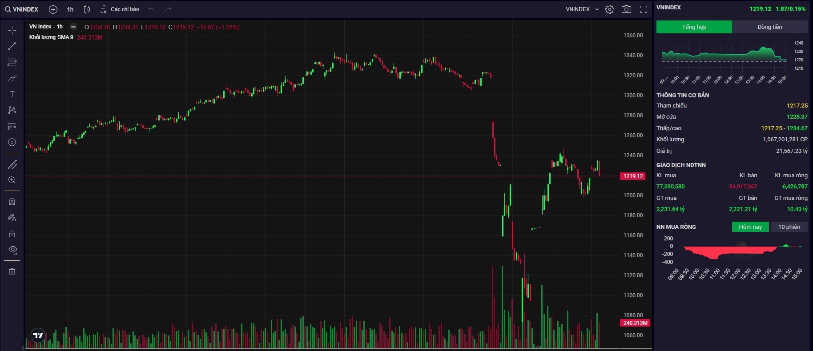The image size is (813, 351).
Task: Select the brush drawing tool
Action: [x=12, y=78]
